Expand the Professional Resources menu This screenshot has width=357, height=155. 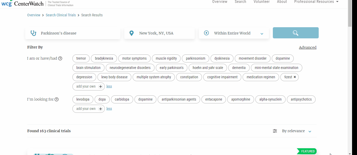tap(316, 2)
